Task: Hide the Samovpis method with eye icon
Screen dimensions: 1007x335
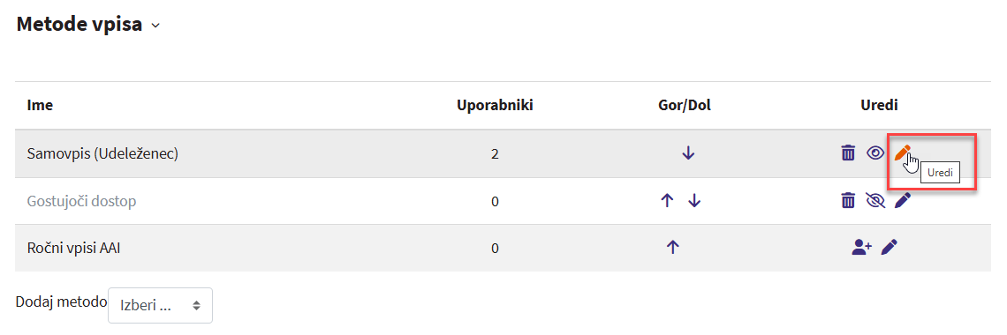Action: [x=874, y=153]
